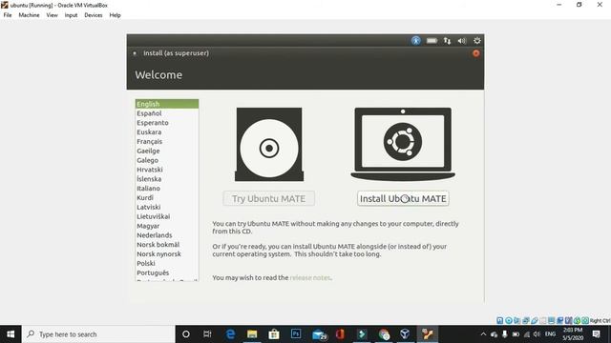This screenshot has width=611, height=343.
Task: Open the VirtualBox Help menu
Action: pos(115,15)
